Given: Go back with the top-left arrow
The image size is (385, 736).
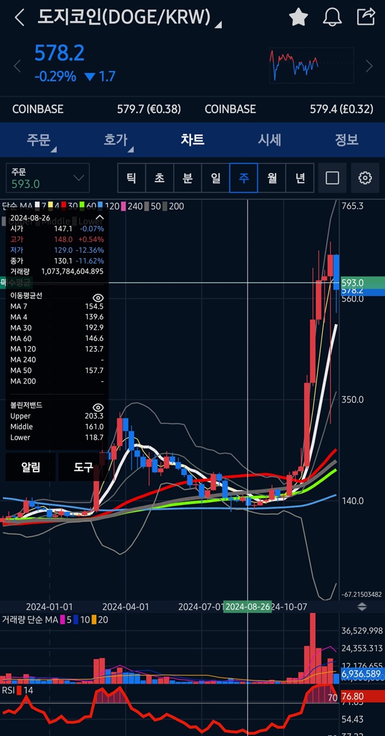Looking at the screenshot, I should tap(19, 18).
